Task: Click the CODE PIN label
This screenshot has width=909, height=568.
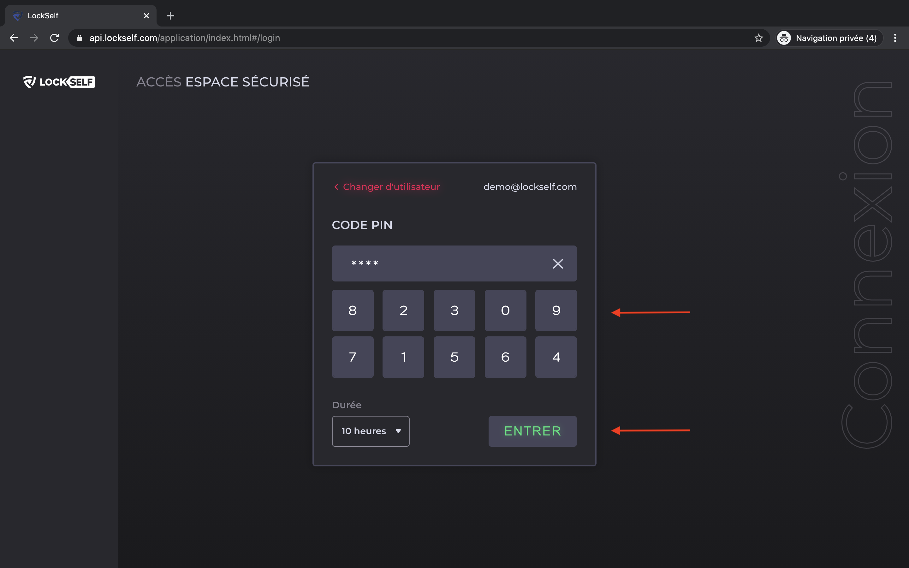Action: pos(362,225)
